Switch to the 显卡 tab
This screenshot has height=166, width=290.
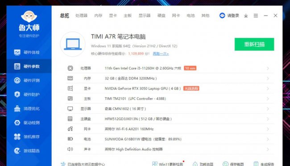113,16
